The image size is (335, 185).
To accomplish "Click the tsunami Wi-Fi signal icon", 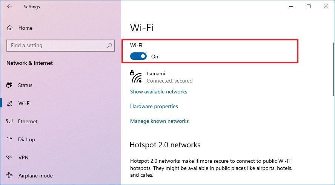I will coord(136,77).
